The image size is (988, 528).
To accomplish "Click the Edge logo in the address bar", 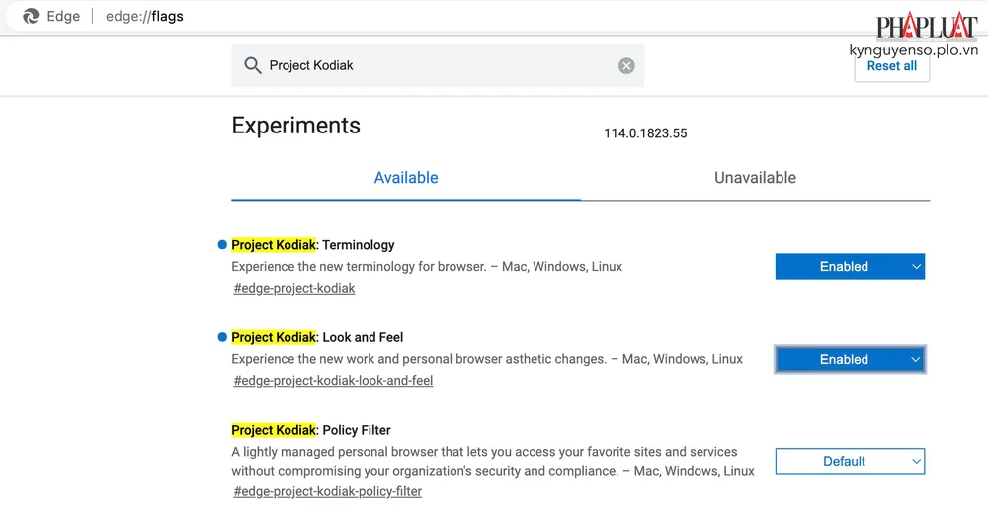I will (31, 16).
